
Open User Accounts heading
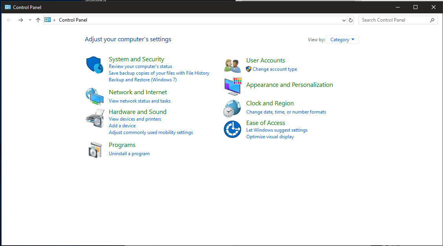[265, 61]
